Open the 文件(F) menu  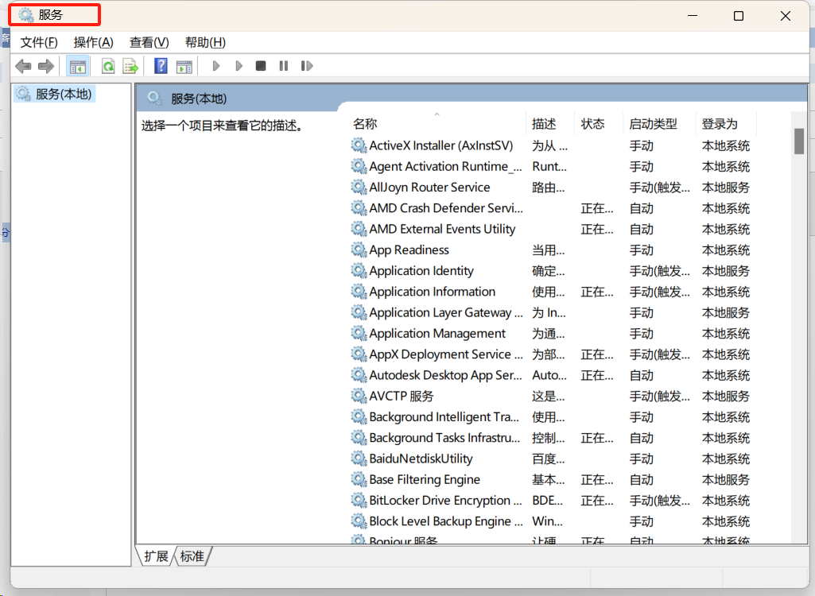(x=39, y=42)
